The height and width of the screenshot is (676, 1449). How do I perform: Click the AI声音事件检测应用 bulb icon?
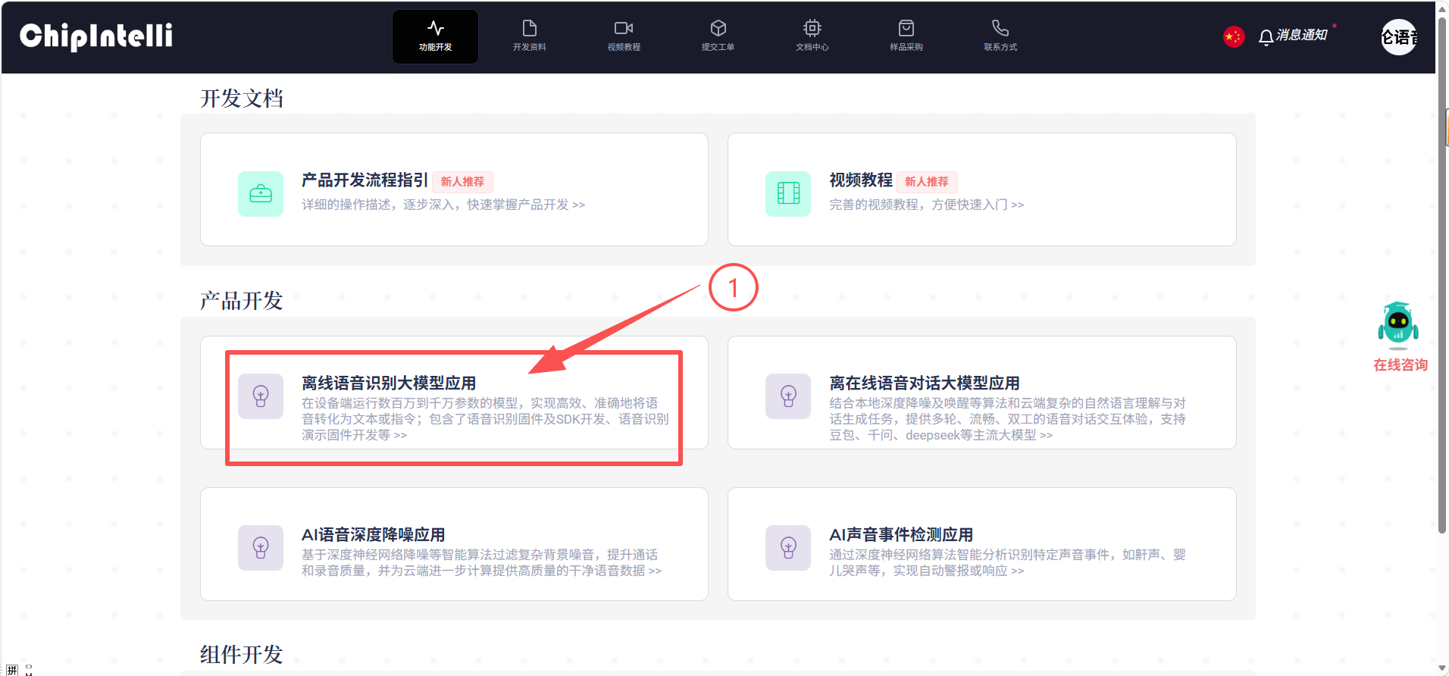pos(788,548)
